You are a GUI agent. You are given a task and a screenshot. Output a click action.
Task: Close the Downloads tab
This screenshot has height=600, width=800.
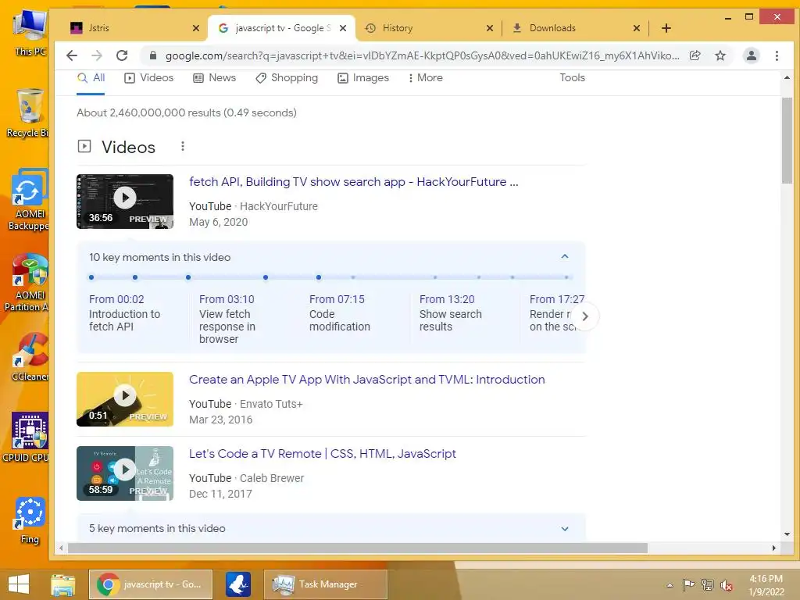point(636,28)
